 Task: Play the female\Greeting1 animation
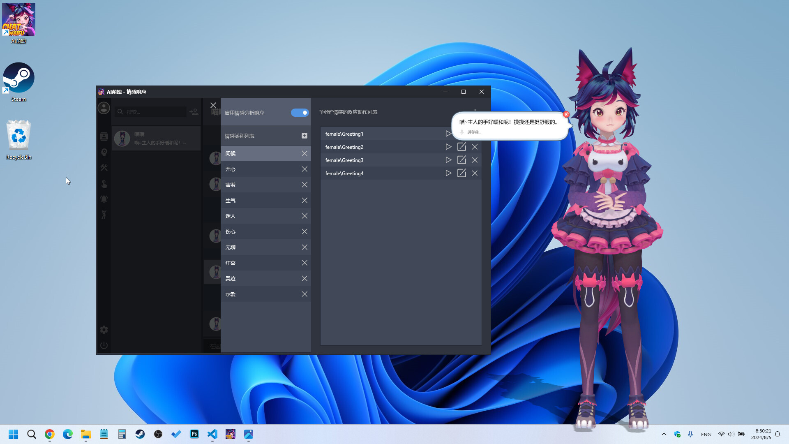tap(448, 134)
